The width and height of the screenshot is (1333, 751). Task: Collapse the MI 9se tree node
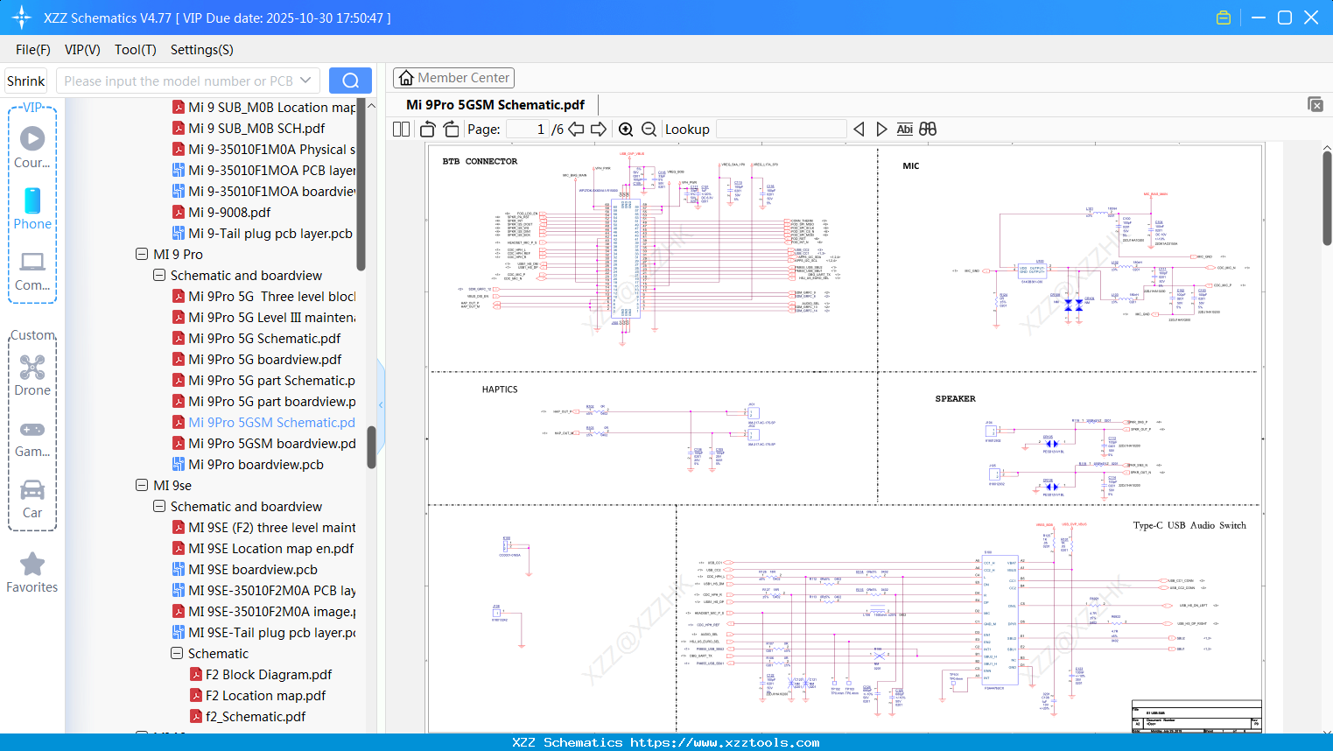point(142,485)
